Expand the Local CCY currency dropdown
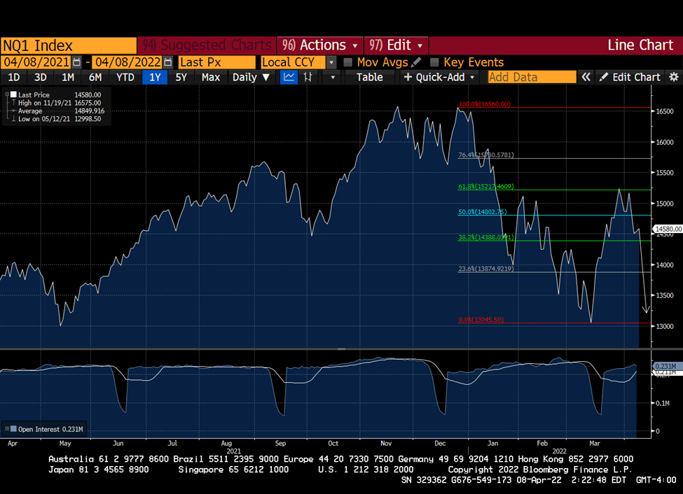The width and height of the screenshot is (683, 494). (x=331, y=62)
